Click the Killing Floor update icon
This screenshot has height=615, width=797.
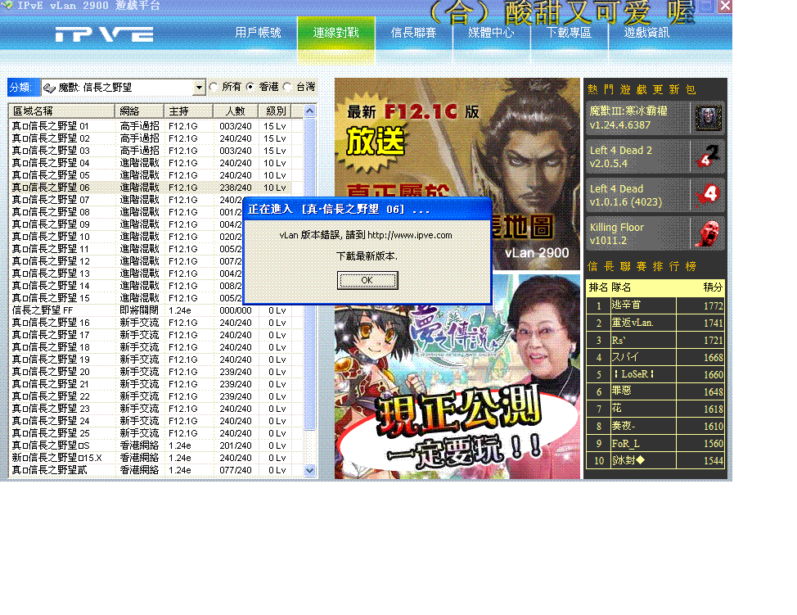coord(708,233)
